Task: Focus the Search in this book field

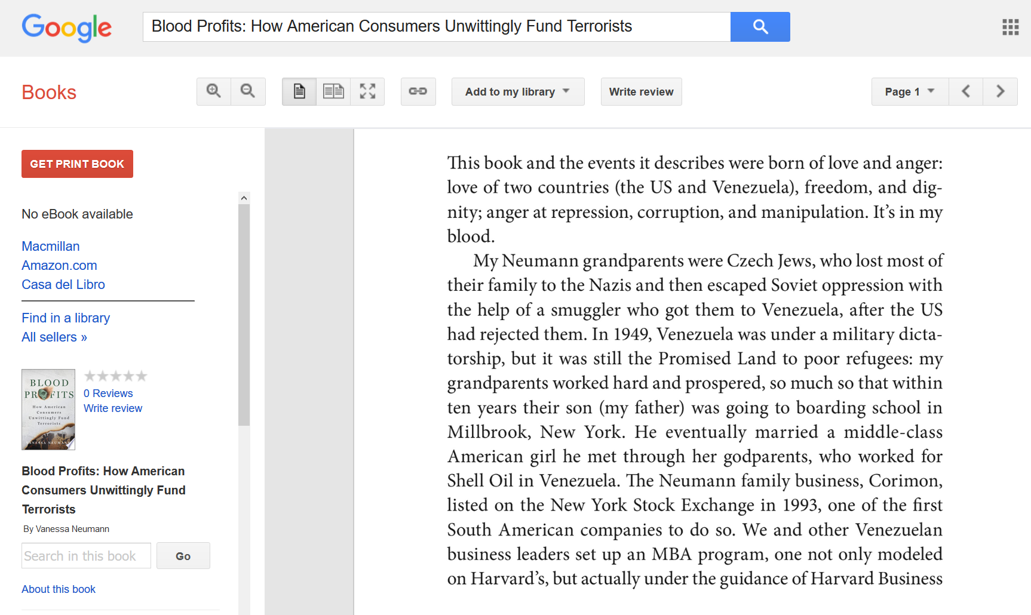Action: point(86,555)
